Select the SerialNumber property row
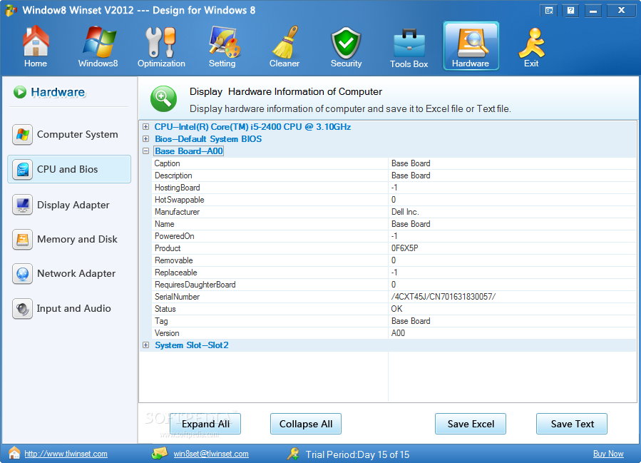Image resolution: width=641 pixels, height=463 pixels. point(394,297)
